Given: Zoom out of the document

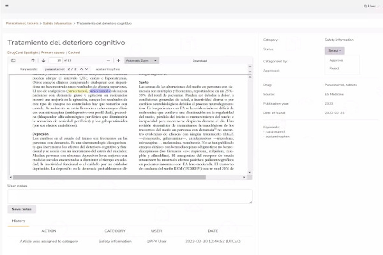Looking at the screenshot, I should 108,60.
